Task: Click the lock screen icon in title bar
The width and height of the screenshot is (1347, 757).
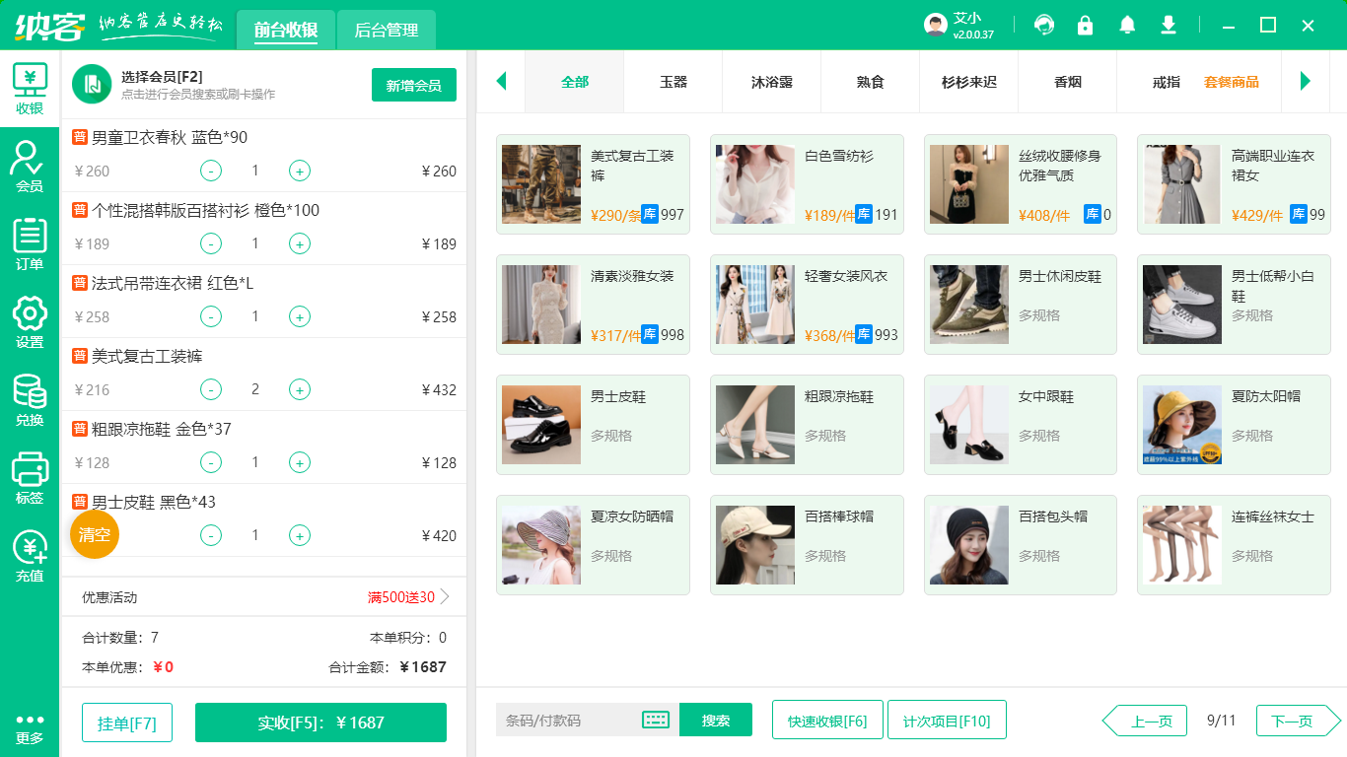Action: 1085,25
